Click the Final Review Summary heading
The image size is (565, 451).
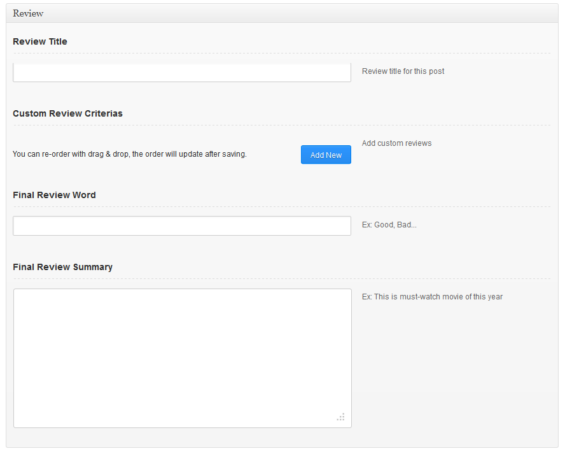(62, 267)
